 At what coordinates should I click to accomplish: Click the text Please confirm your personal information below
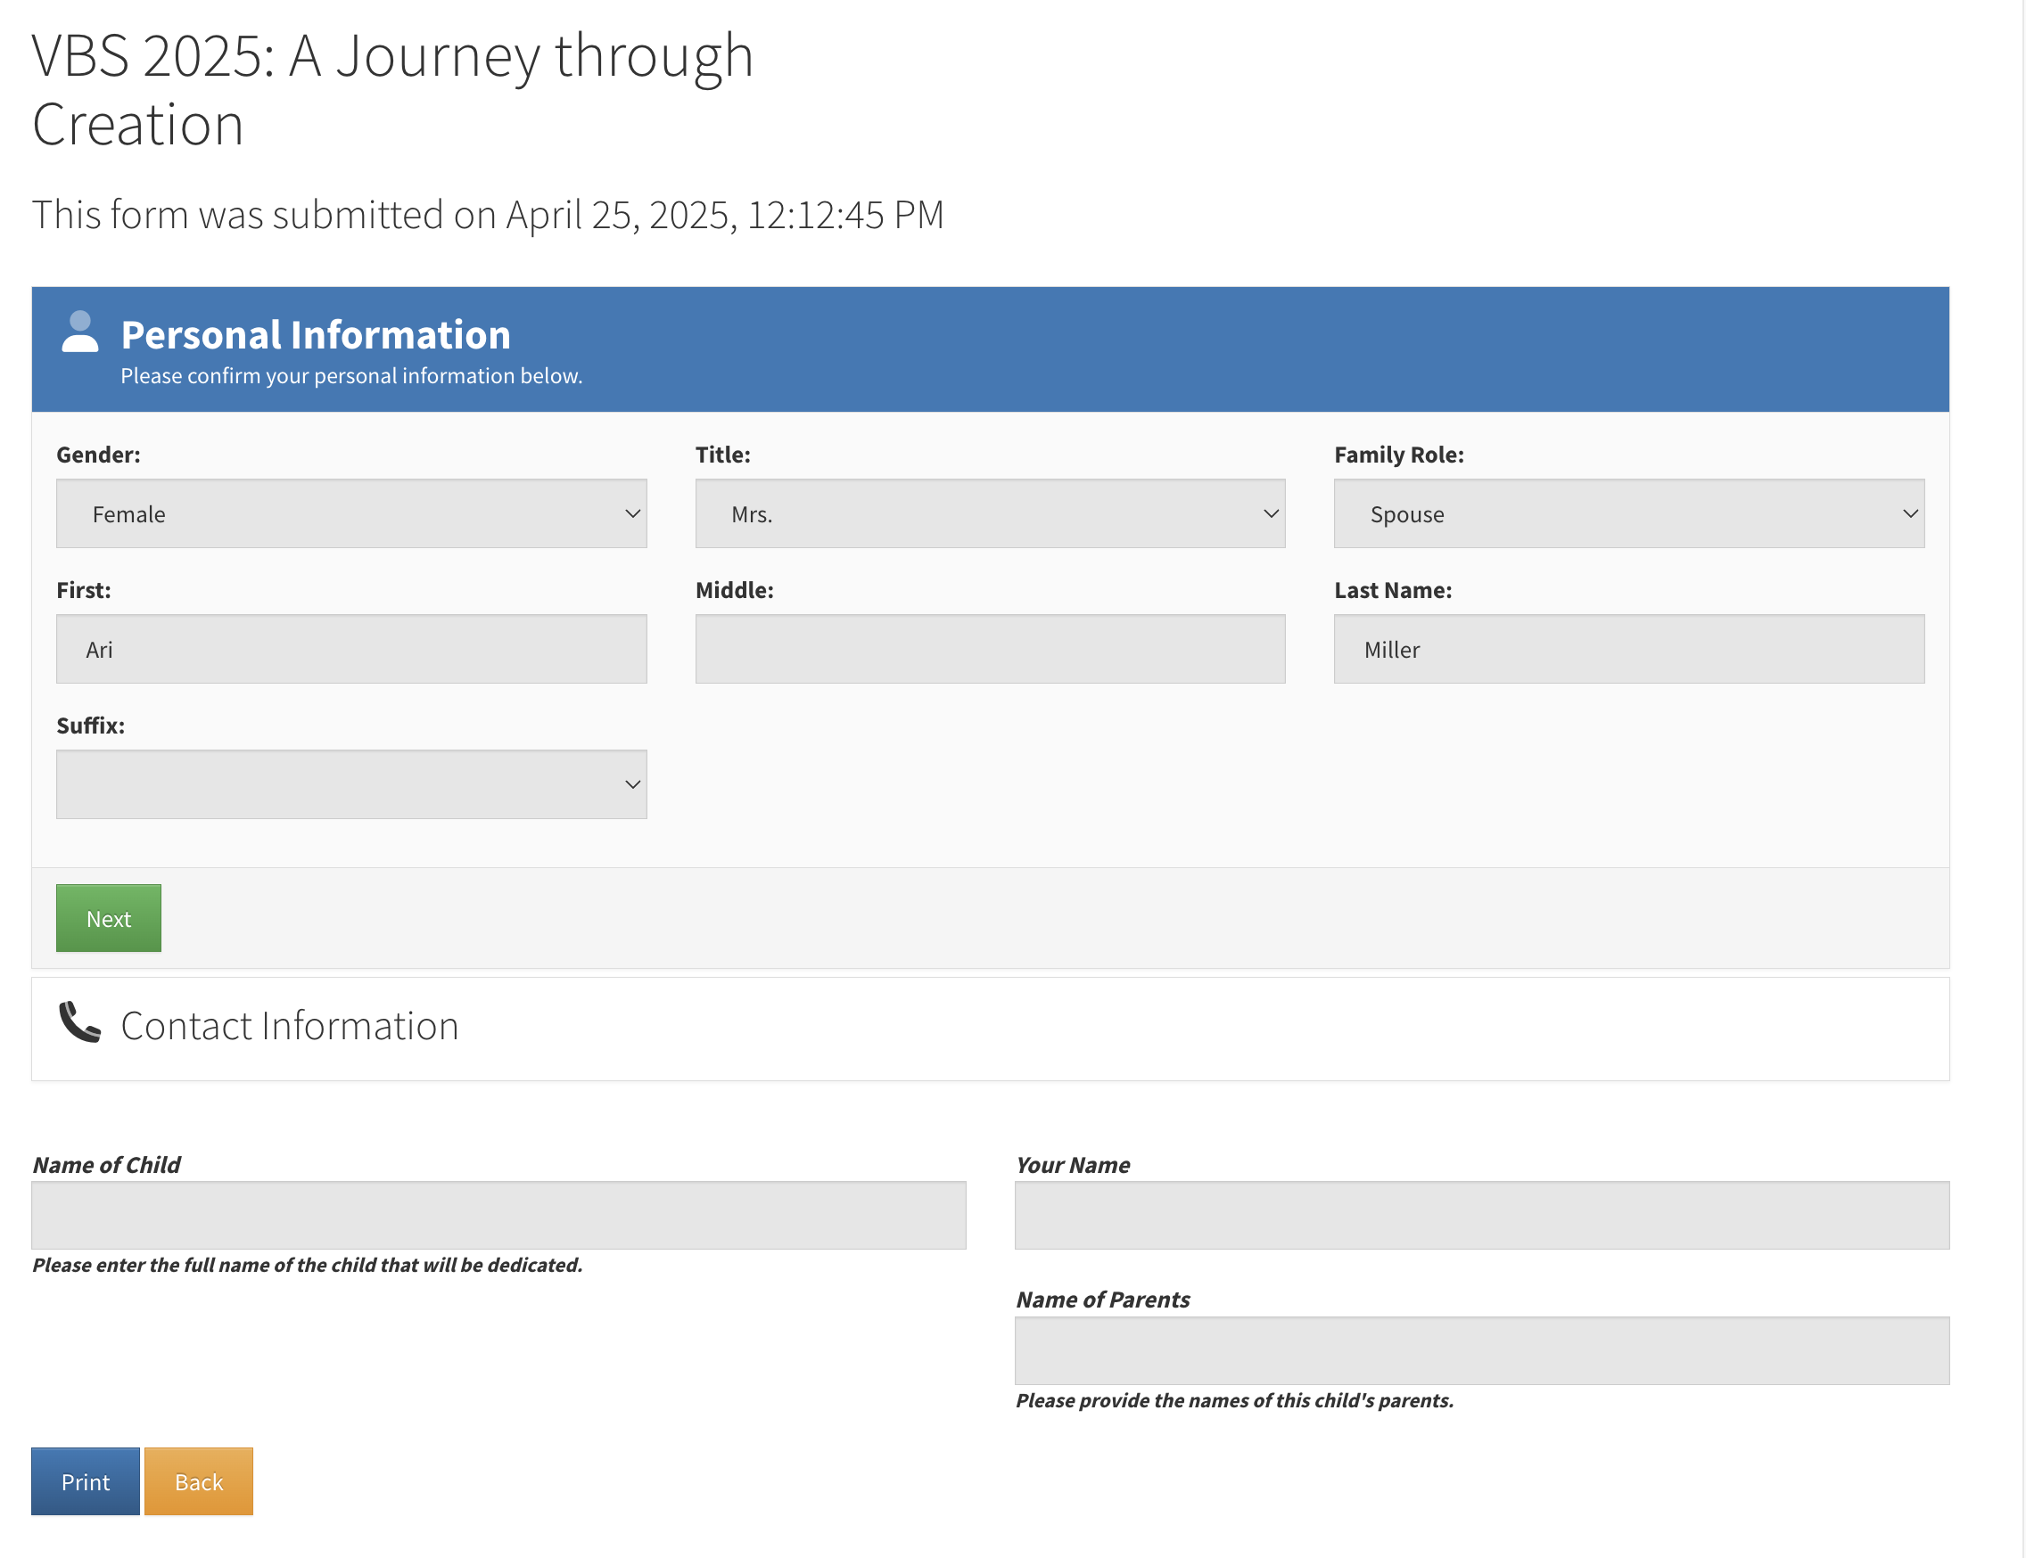tap(351, 375)
